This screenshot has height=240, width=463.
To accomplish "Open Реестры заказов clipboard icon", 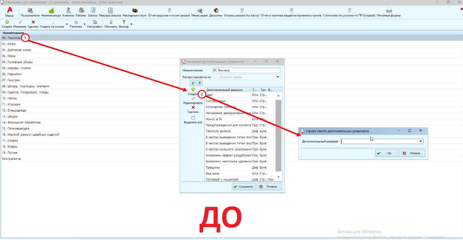I will pos(110,12).
